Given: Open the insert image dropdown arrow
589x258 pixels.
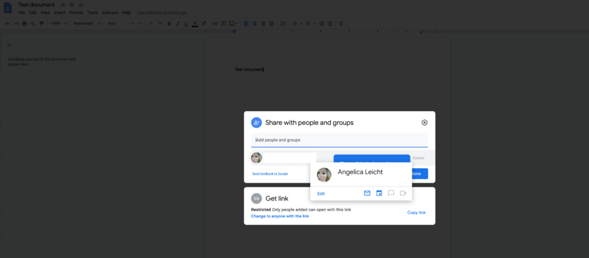Looking at the screenshot, I should click(x=237, y=23).
